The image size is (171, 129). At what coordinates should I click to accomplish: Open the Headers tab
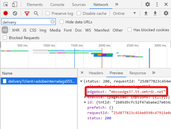coord(96,73)
